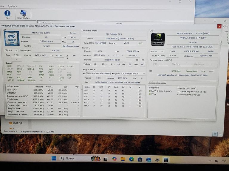Click the SR3Z0 SSPEC value
The width and height of the screenshot is (229, 171).
47,46
